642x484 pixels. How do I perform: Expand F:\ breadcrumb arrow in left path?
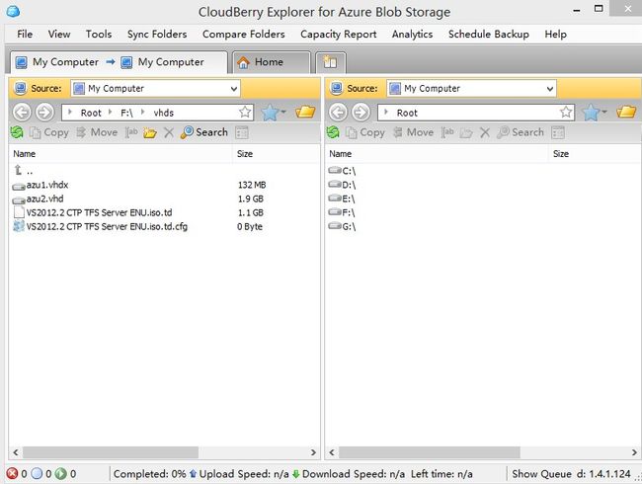[x=110, y=112]
